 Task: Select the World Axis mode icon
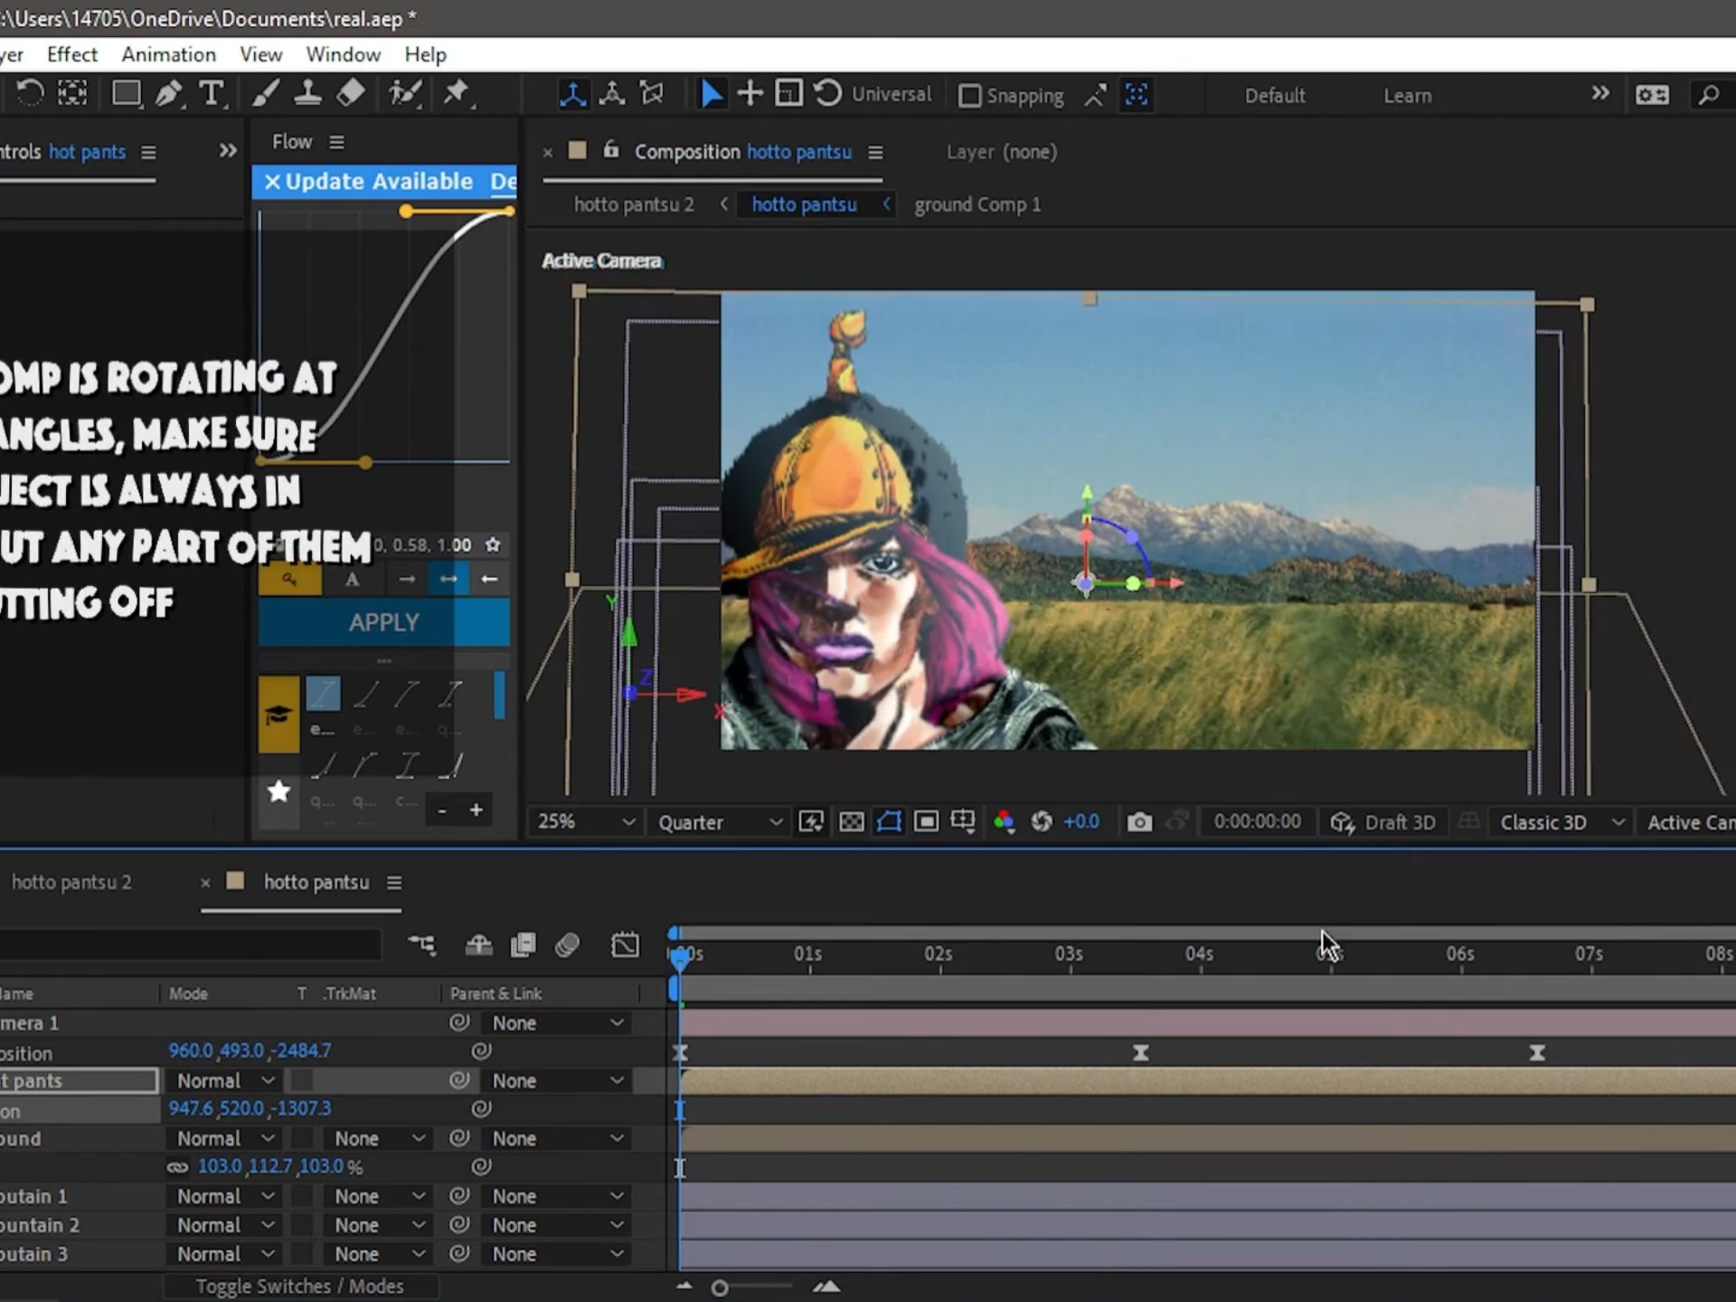coord(612,94)
